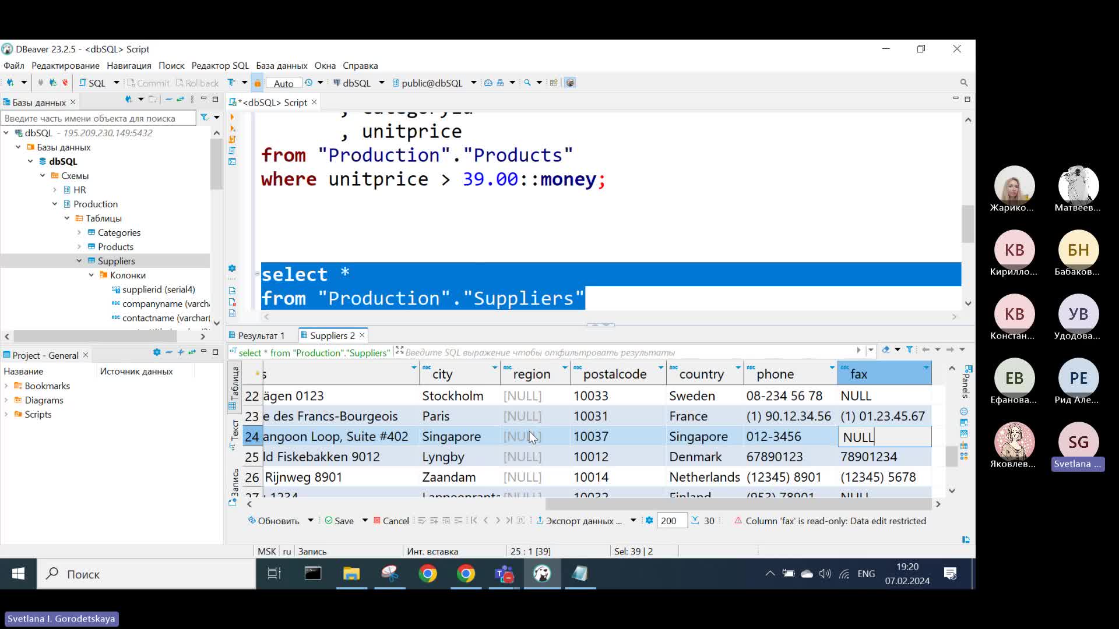Click the DBeaver perspective icon at toolbar end
The image size is (1119, 629).
coord(570,83)
